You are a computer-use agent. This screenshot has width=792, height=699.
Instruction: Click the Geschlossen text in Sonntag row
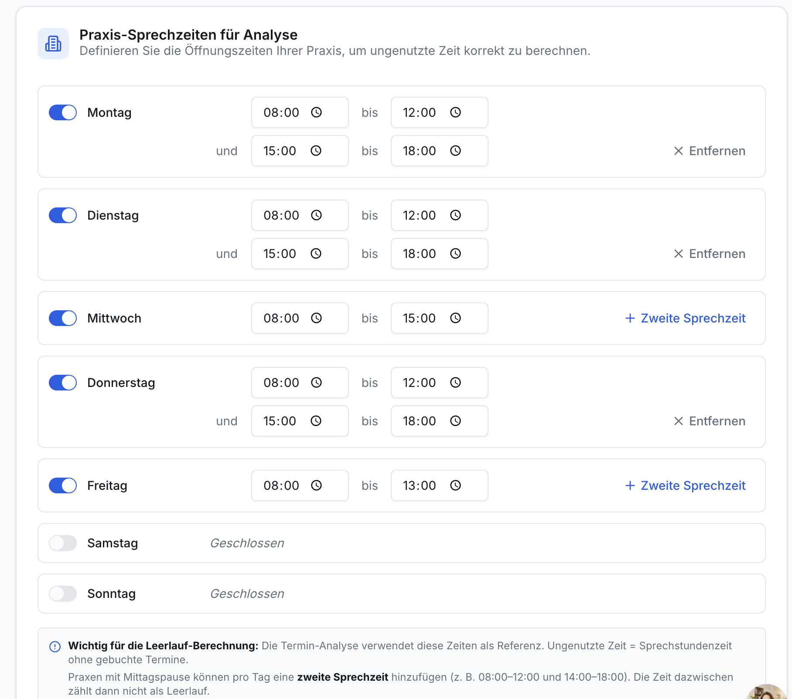[x=247, y=594]
